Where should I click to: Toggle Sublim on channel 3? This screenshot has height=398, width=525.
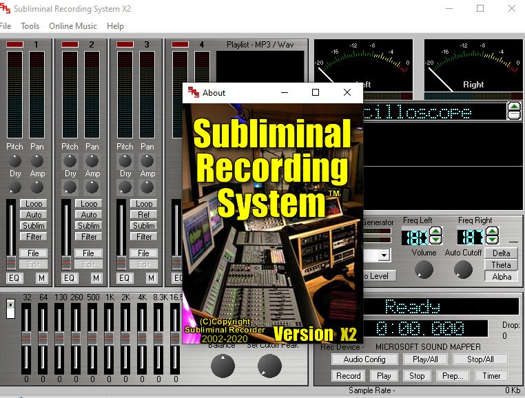[x=143, y=226]
